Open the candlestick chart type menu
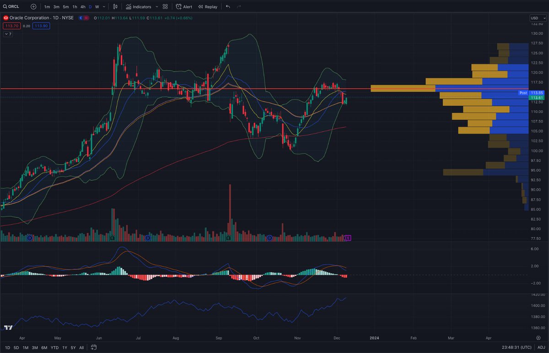 (x=115, y=7)
